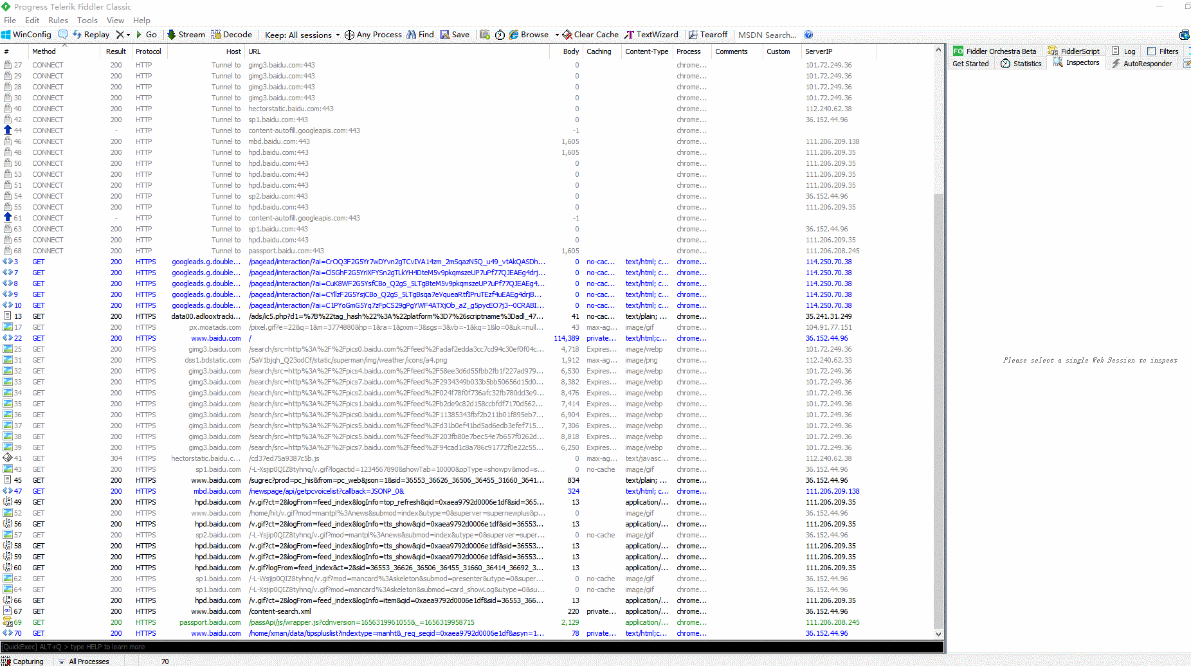The image size is (1191, 666).
Task: Switch to the Get Started tab
Action: (x=970, y=64)
